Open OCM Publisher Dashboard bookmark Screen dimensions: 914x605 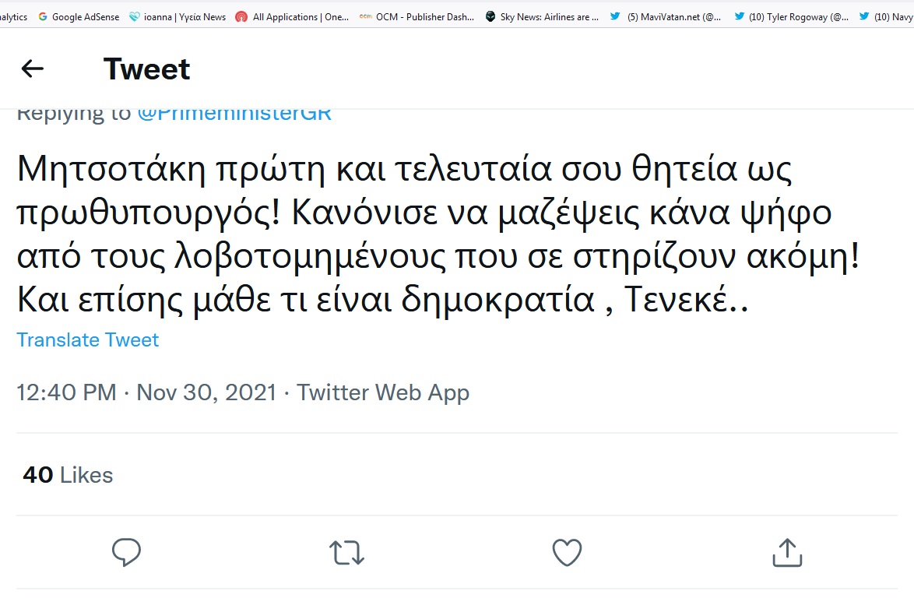pyautogui.click(x=417, y=16)
